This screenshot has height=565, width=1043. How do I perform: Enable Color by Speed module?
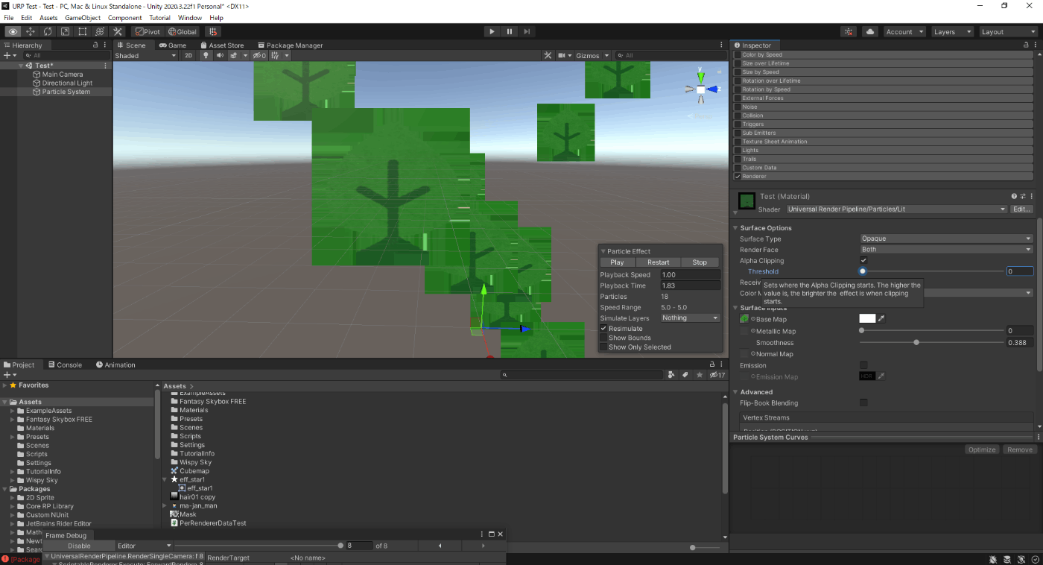[738, 54]
